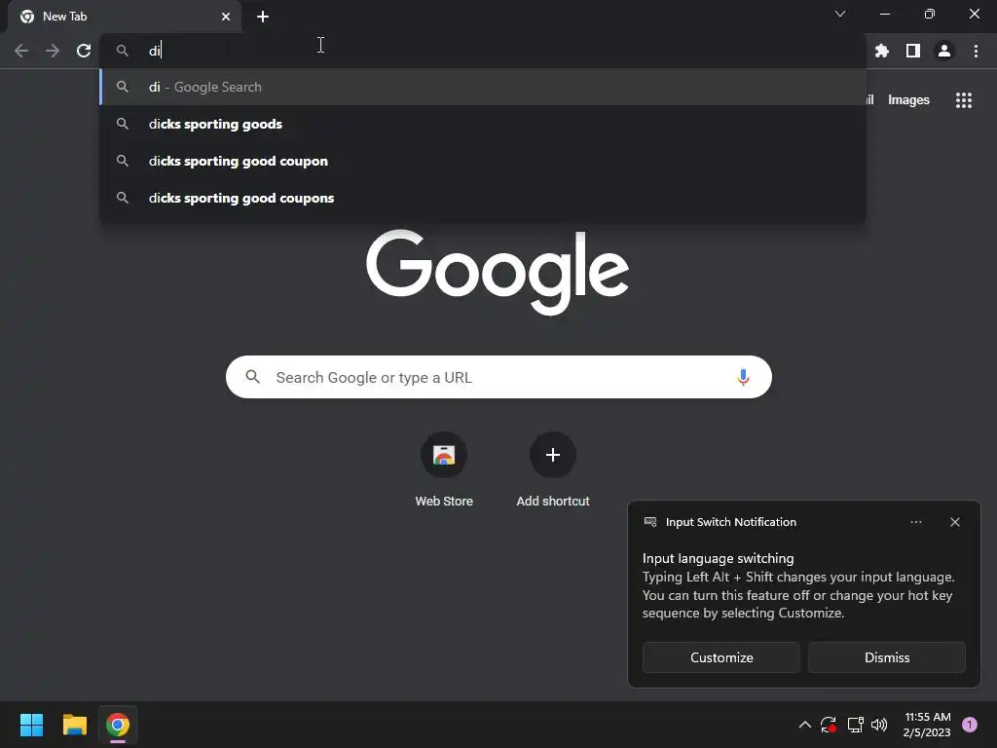Click the sync status tray icon

click(x=828, y=725)
